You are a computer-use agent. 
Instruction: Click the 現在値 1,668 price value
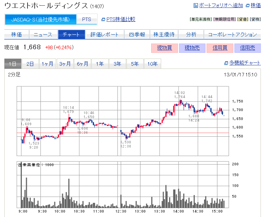coord(32,47)
